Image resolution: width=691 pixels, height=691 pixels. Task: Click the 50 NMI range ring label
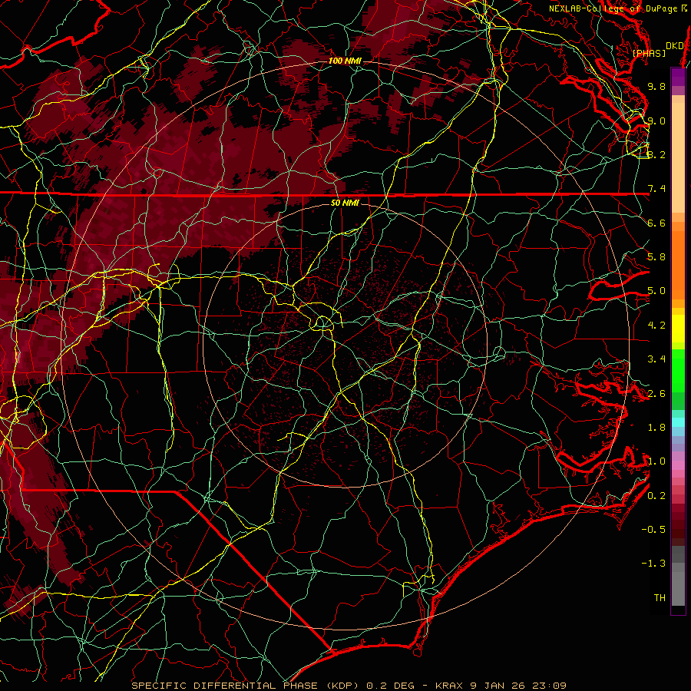[x=345, y=203]
